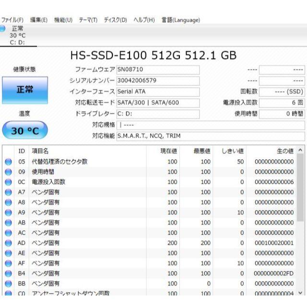
Task: Click raw value 000000000006 in row 0C
Action: pyautogui.click(x=274, y=182)
